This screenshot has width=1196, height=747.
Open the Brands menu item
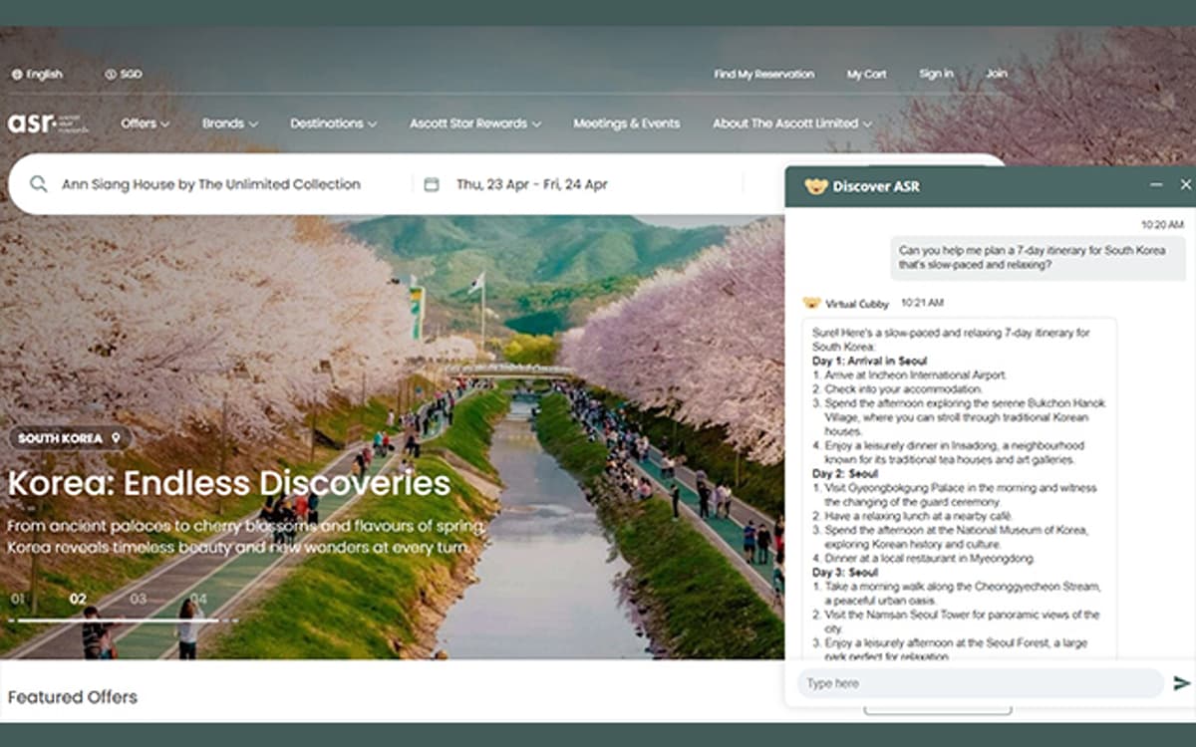point(228,123)
